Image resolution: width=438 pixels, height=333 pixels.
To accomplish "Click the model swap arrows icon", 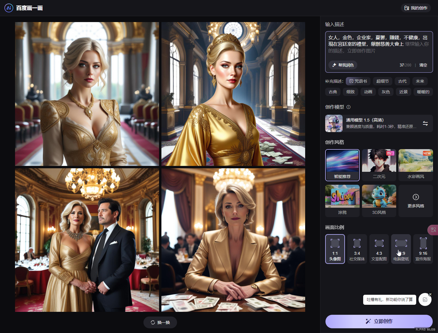I will coord(425,123).
